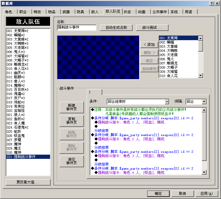Open the 敌人 tab
Screen dimensions: 221x199
(97, 12)
